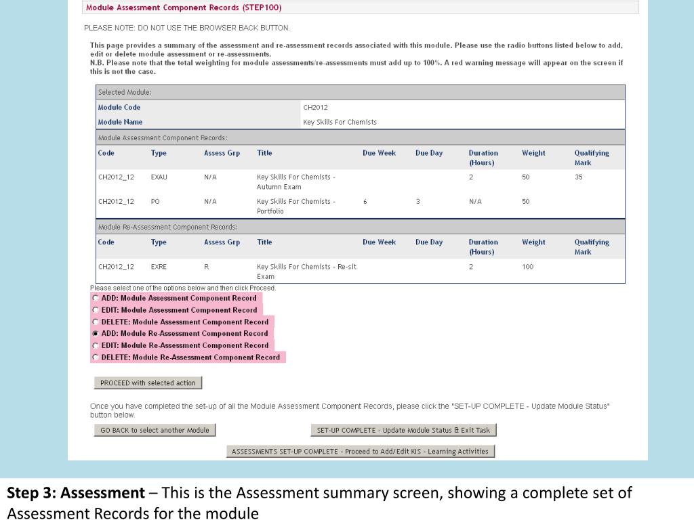This screenshot has height=520, width=694.
Task: Click the Module Name label
Action: coord(120,122)
